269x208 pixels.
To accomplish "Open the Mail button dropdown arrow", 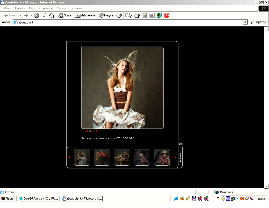I will click(x=132, y=16).
